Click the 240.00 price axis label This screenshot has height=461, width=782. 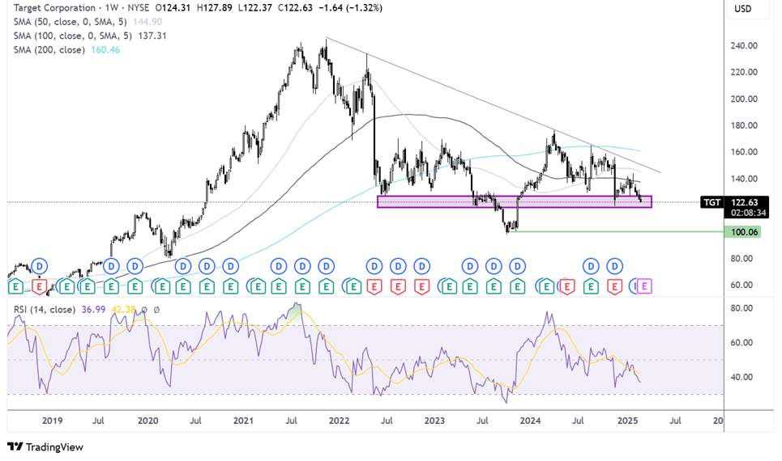click(x=744, y=45)
